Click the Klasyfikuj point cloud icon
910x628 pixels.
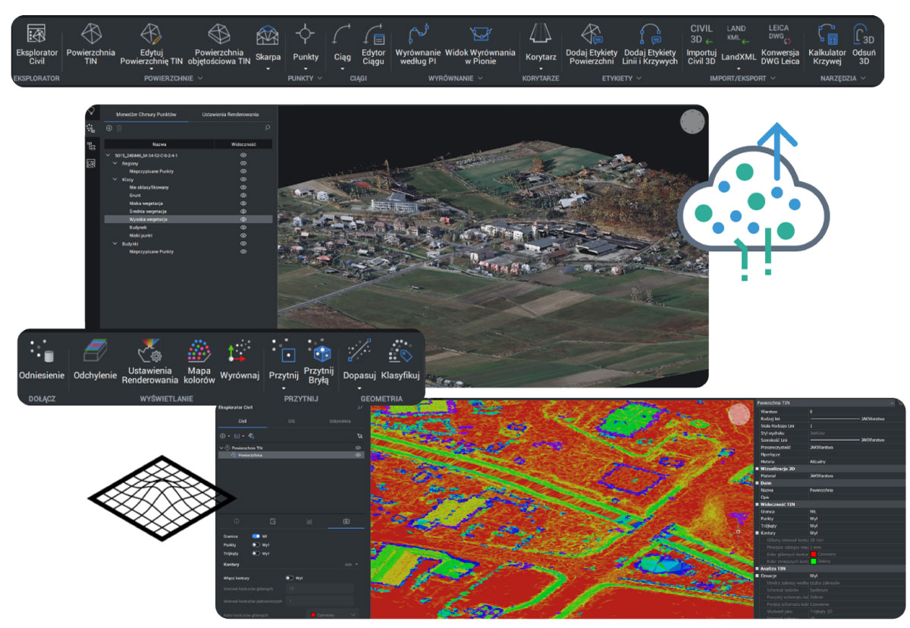pos(400,361)
